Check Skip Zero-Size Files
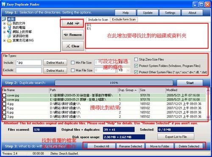This screenshot has height=157, width=212. [x=136, y=59]
